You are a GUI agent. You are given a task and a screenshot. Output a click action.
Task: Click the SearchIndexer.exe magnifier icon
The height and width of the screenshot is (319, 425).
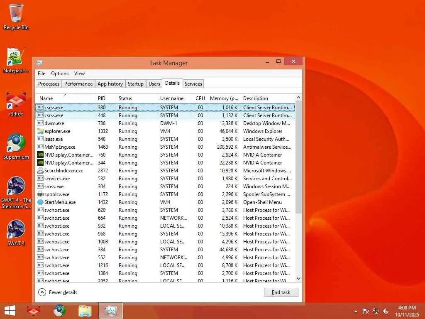pos(40,171)
